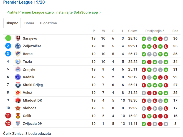Click the Sarajevo club crest icon

[x=18, y=38]
